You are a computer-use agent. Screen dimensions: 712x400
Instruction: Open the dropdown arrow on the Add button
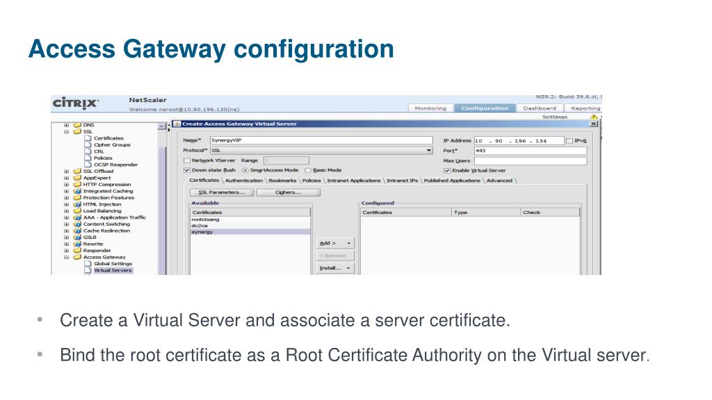(349, 244)
